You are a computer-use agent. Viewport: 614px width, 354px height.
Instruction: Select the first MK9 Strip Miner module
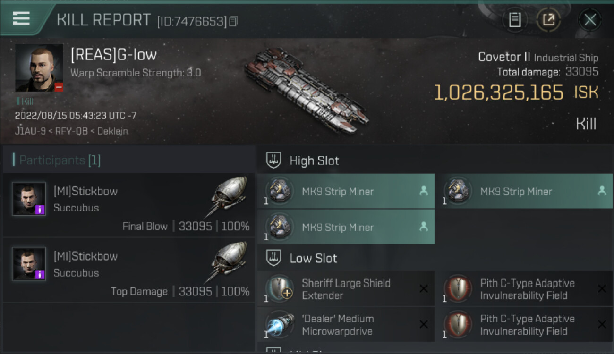(346, 191)
